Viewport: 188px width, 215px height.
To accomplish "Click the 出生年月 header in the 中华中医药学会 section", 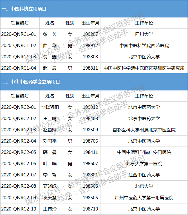I will point(90,96).
